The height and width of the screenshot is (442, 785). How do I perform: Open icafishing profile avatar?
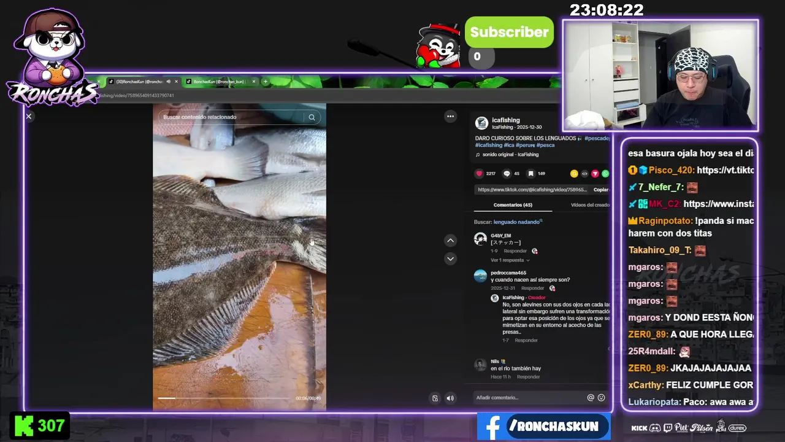pos(481,123)
